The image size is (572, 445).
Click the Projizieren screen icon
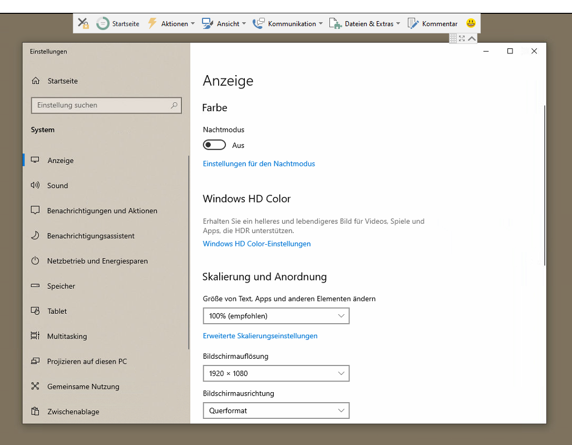[x=35, y=361]
